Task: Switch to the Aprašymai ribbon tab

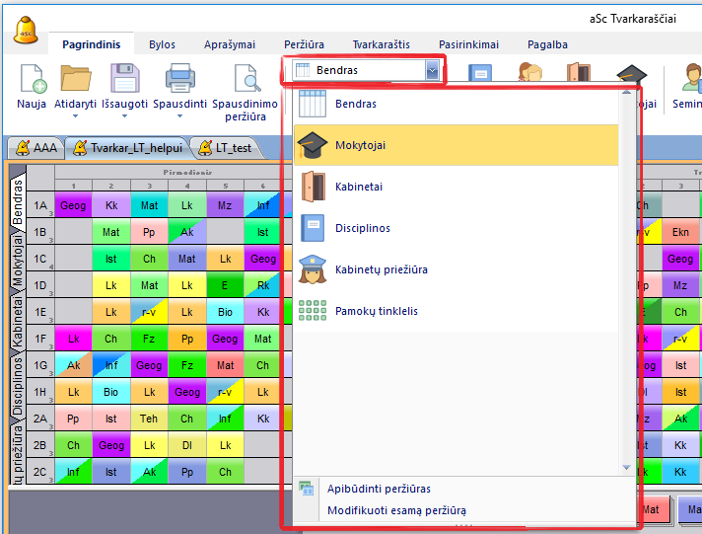Action: [229, 44]
